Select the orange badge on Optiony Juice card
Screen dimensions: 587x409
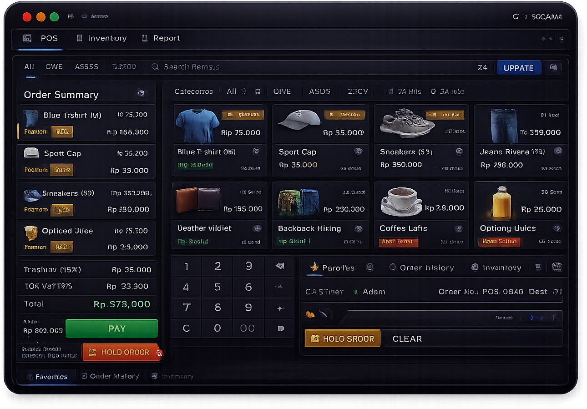pyautogui.click(x=500, y=242)
